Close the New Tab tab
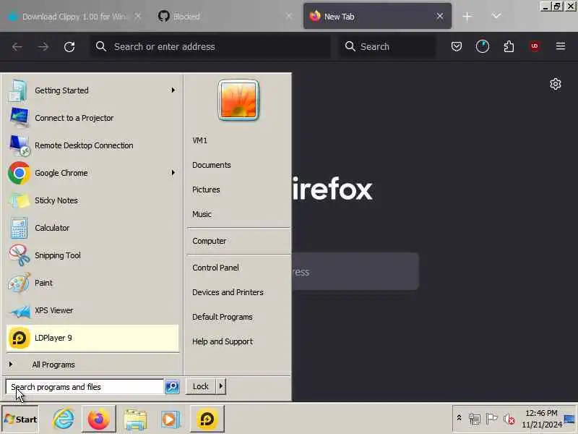Viewport: 578px width, 434px height. [440, 16]
